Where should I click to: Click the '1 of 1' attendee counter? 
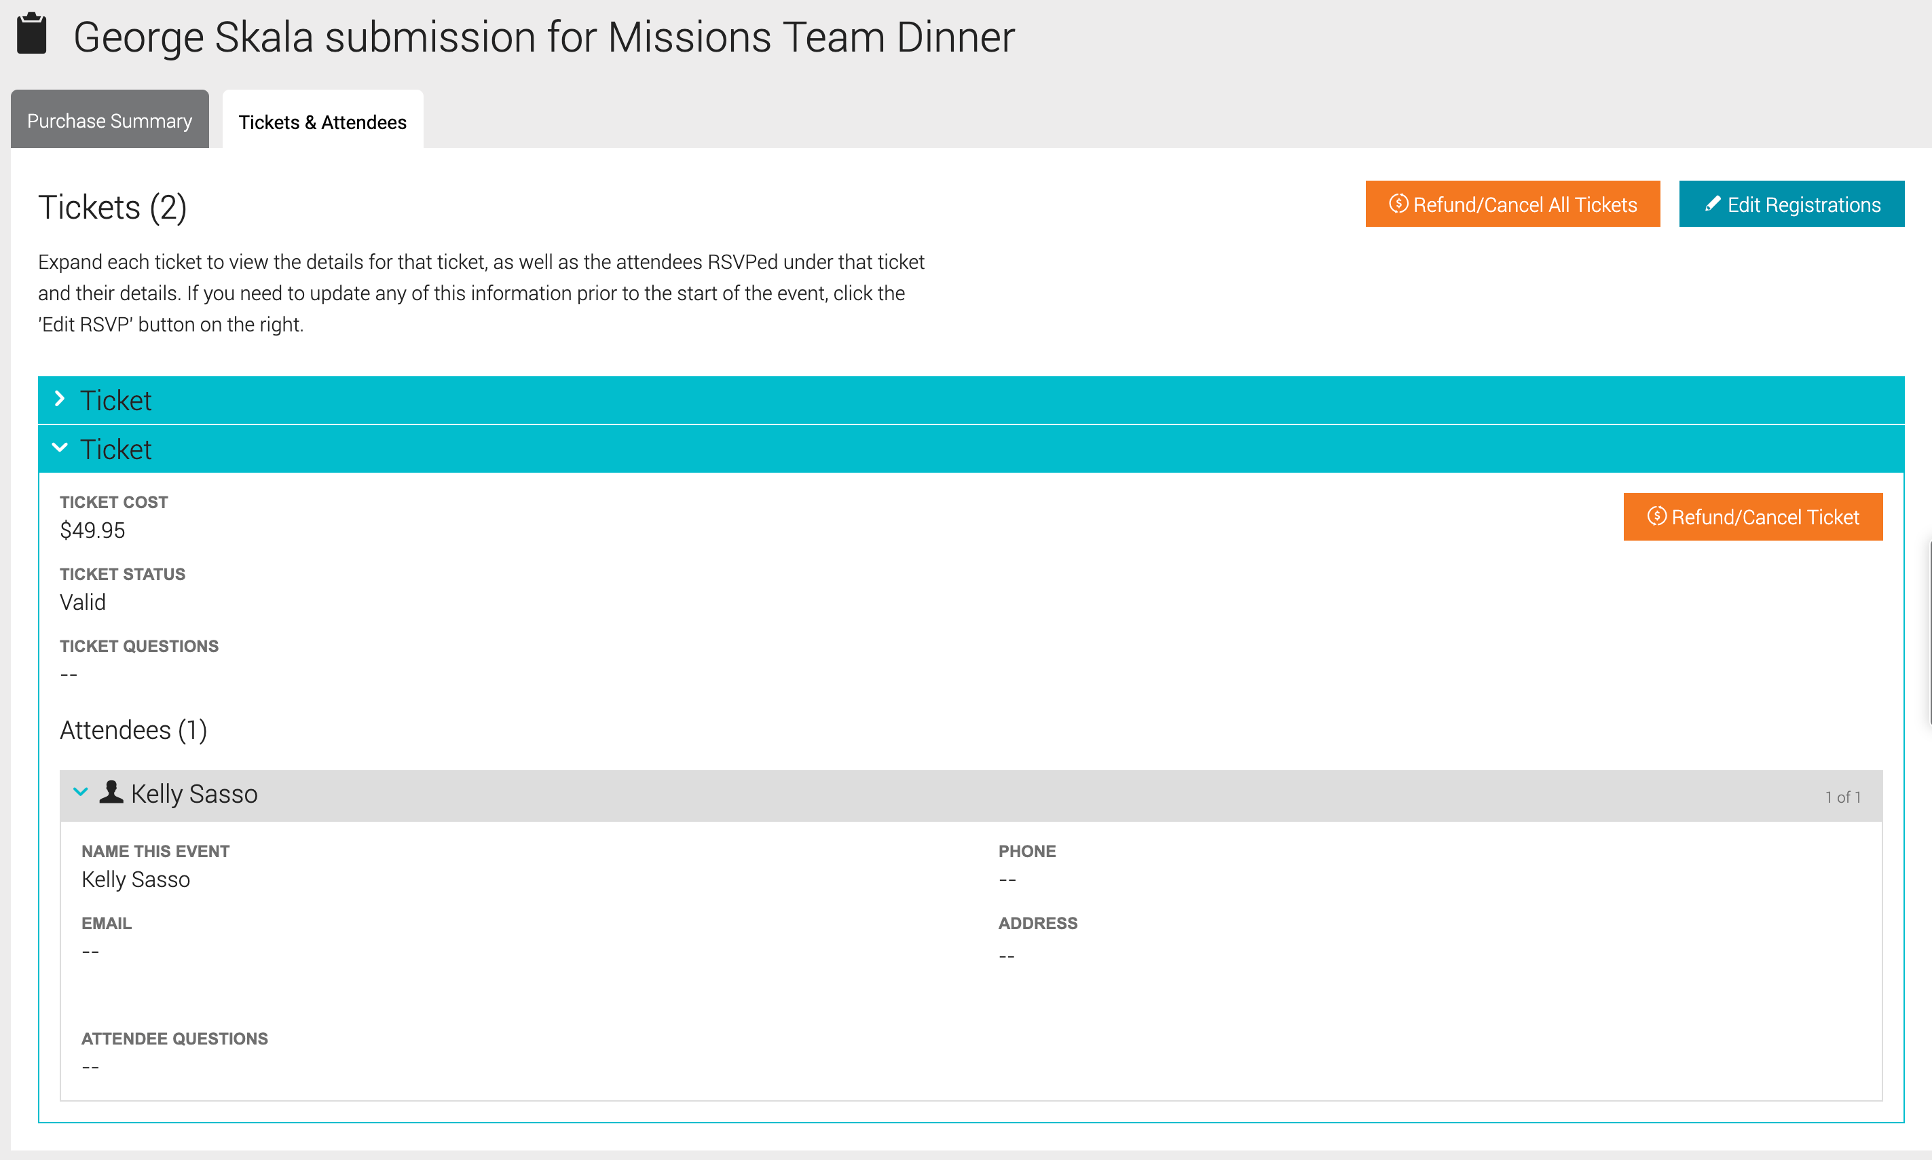pyautogui.click(x=1842, y=797)
